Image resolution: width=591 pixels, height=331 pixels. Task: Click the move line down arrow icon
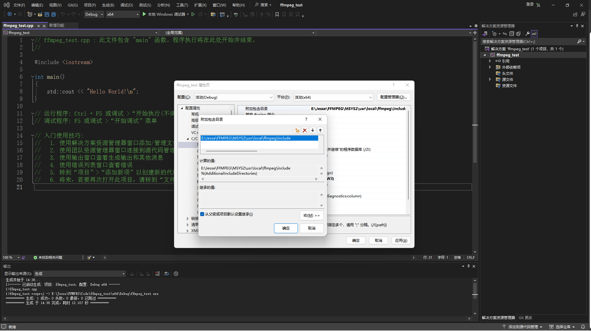point(313,130)
